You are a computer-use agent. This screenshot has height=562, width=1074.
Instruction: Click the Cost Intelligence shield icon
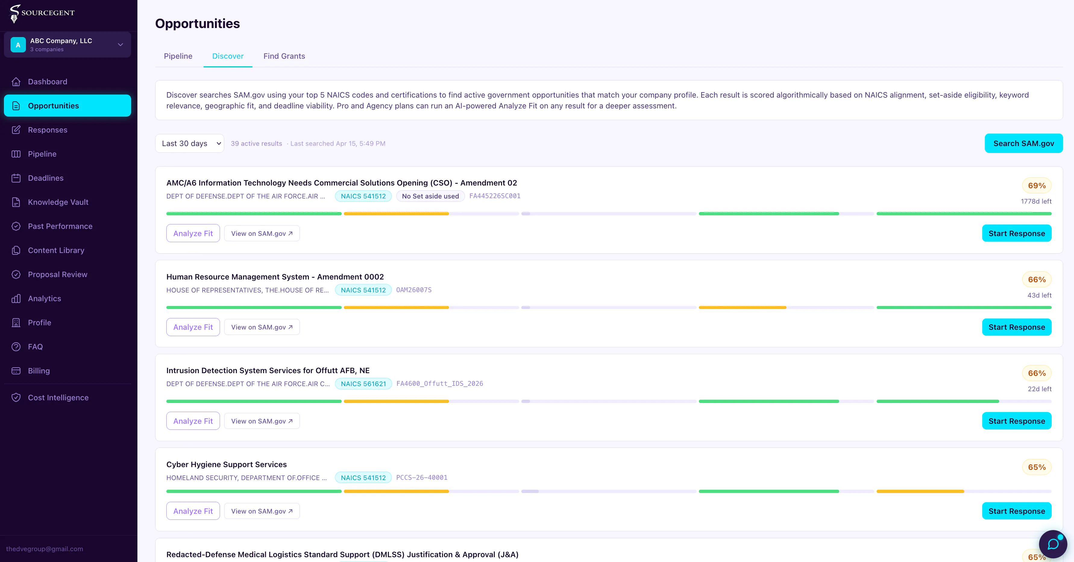tap(16, 398)
